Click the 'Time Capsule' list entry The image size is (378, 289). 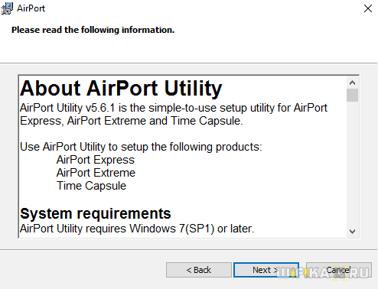(x=91, y=186)
